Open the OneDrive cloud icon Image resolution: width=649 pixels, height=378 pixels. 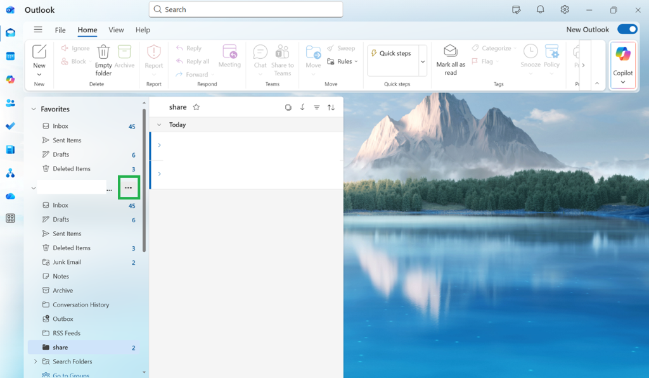pyautogui.click(x=10, y=196)
